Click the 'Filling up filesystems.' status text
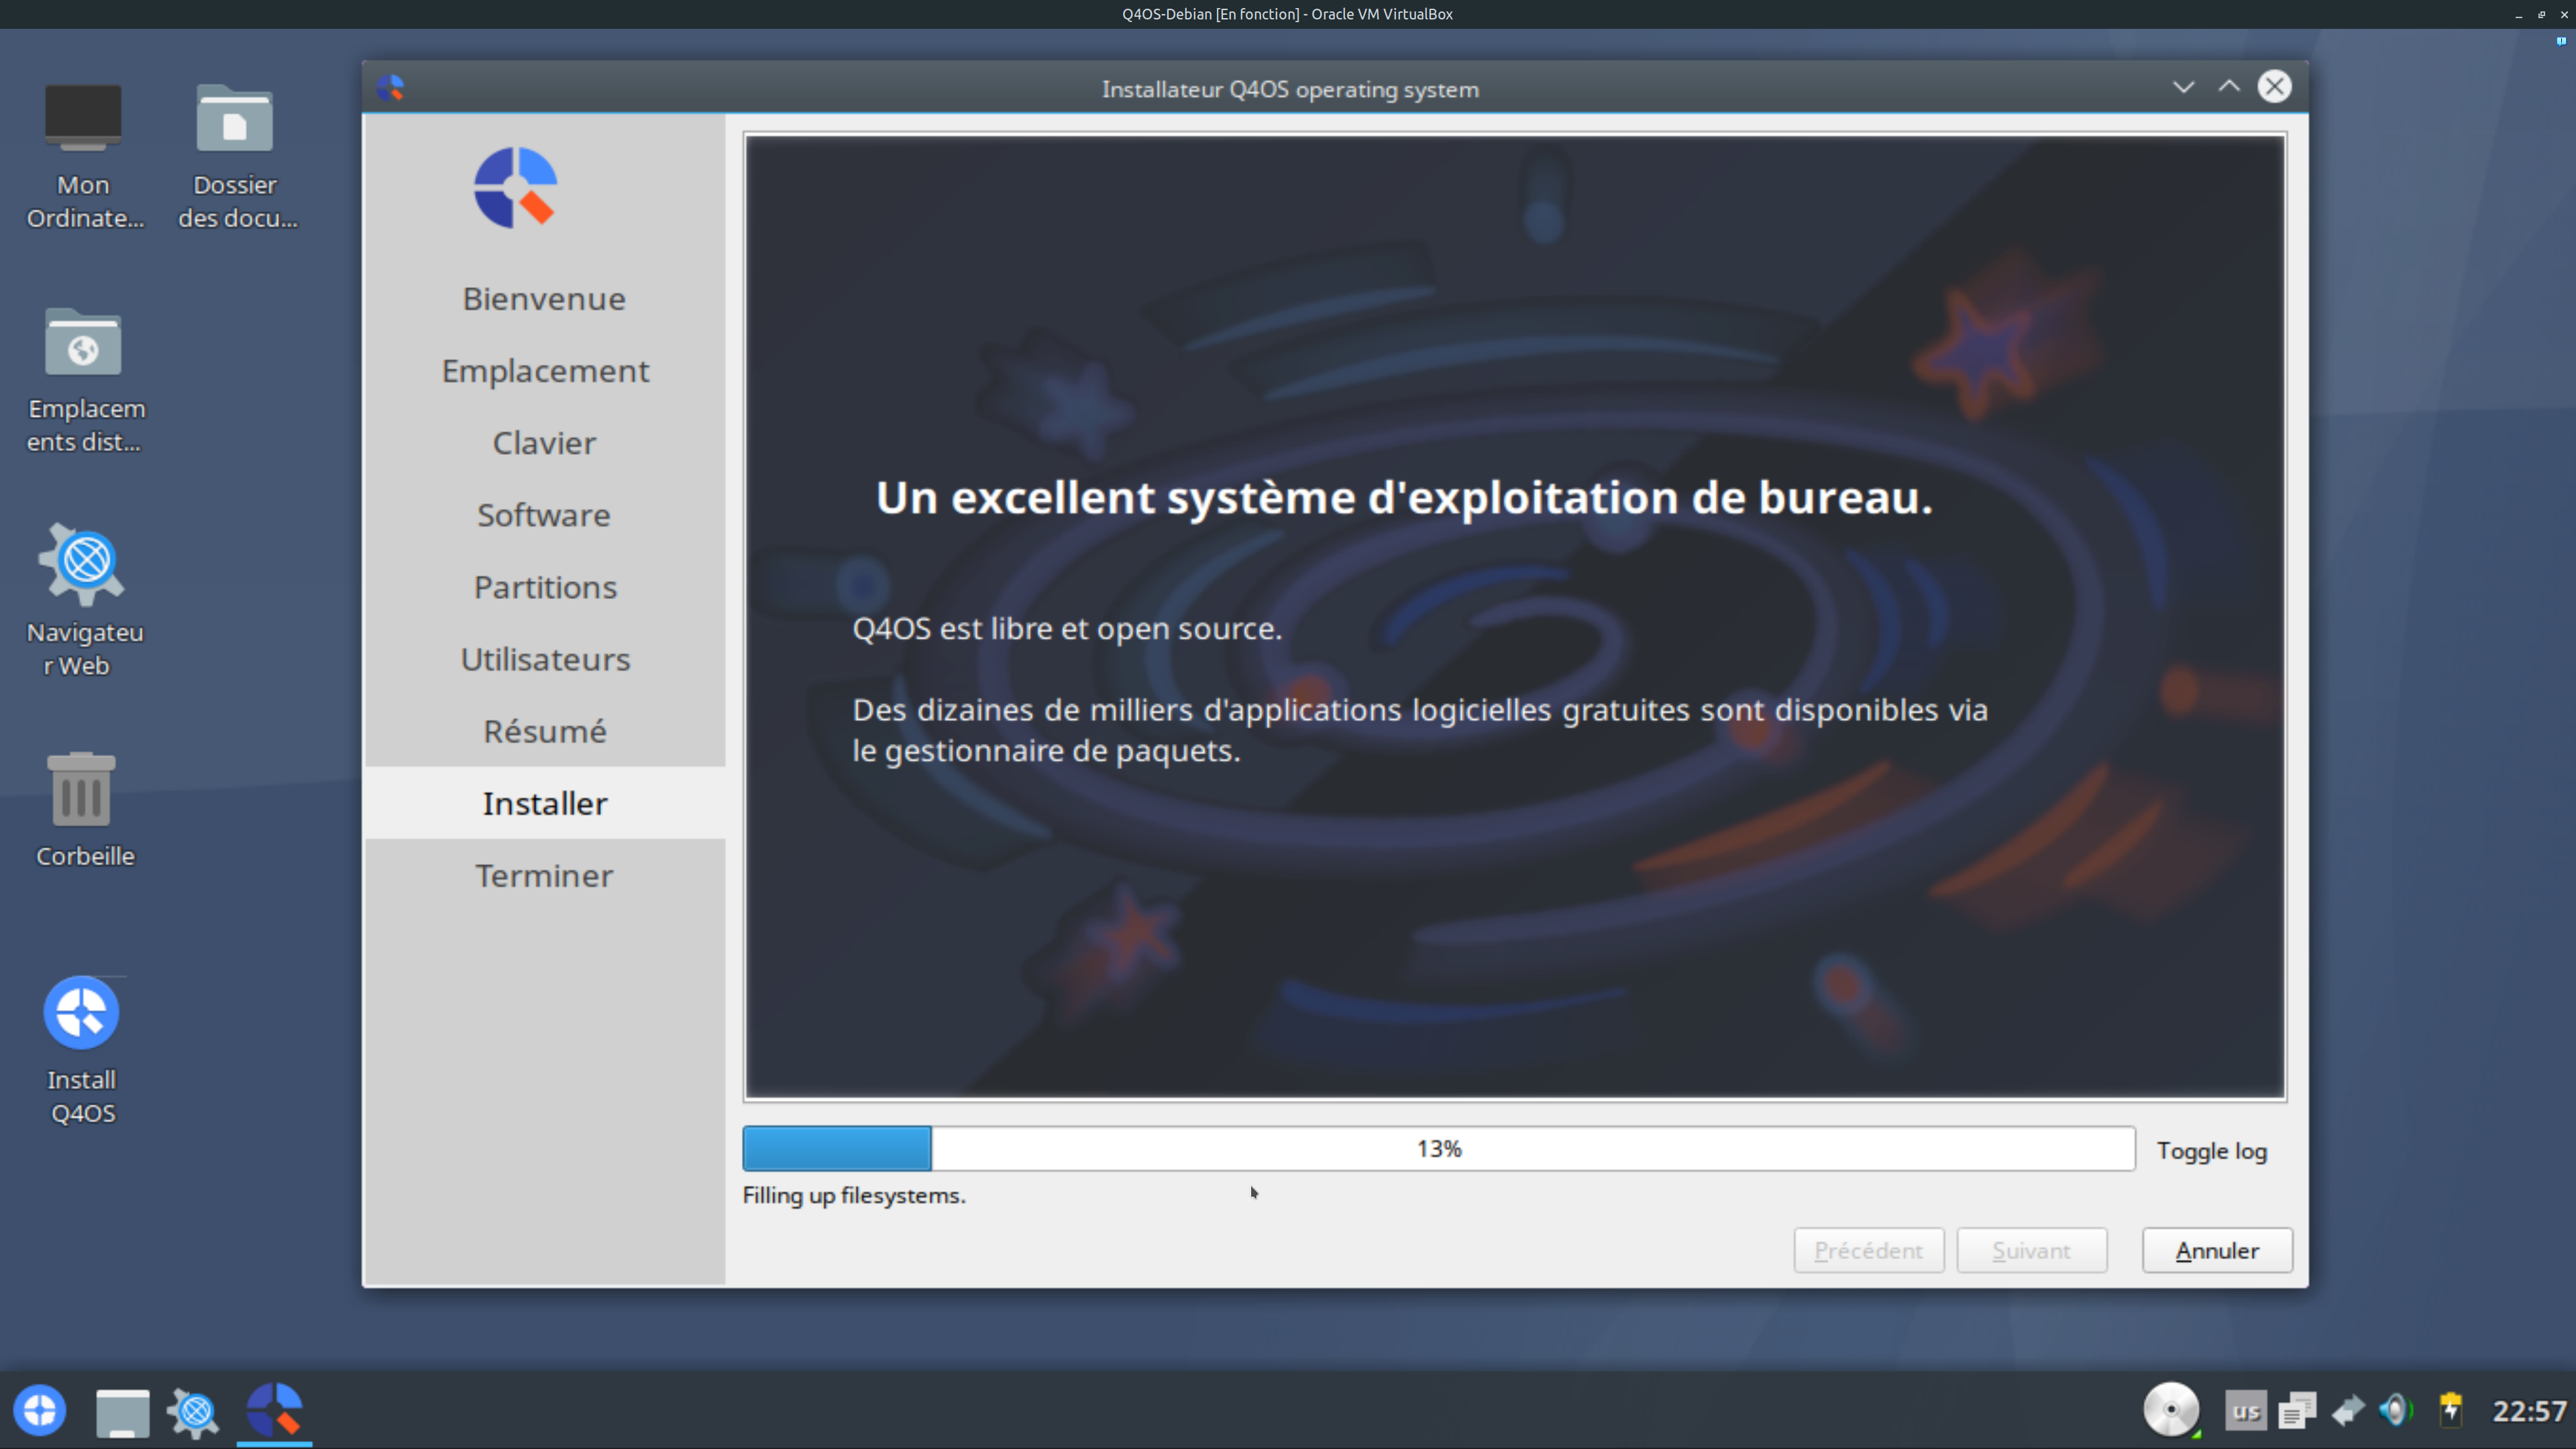2576x1449 pixels. (x=854, y=1195)
